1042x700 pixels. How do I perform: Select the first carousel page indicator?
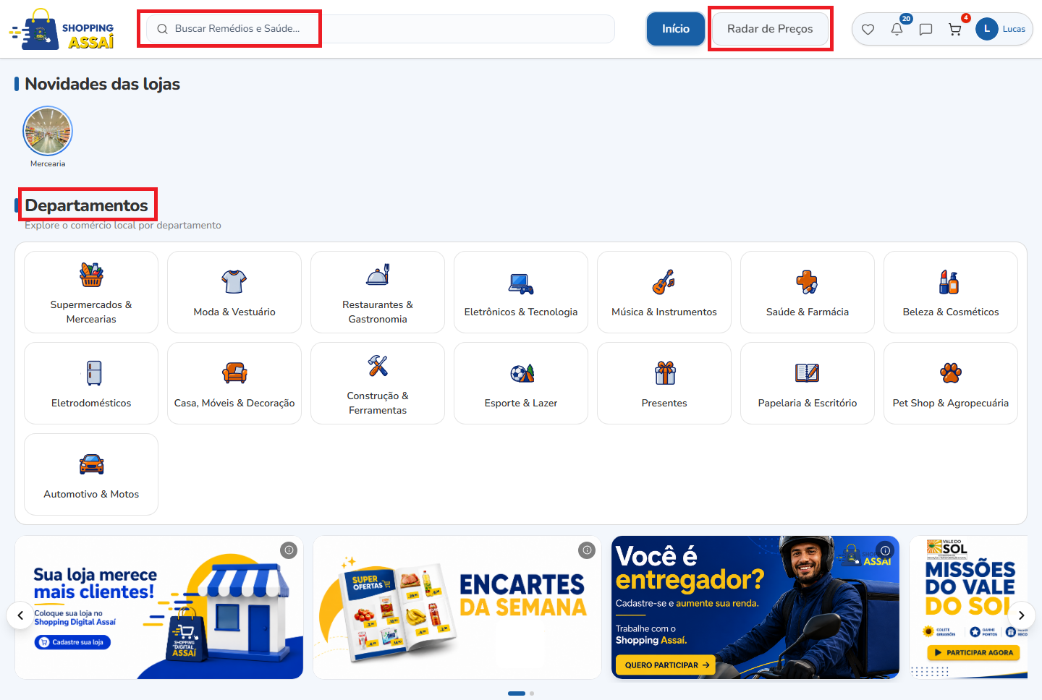point(517,693)
